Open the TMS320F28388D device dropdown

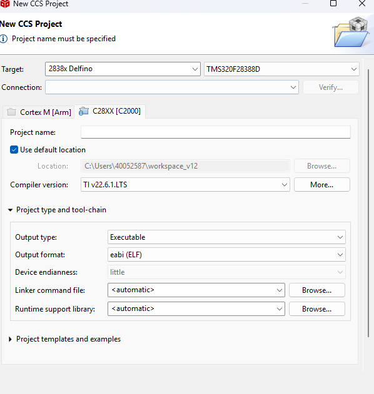coord(281,69)
